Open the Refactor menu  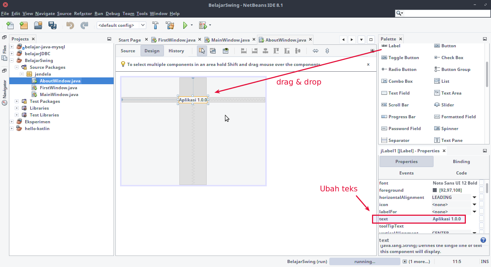click(83, 14)
